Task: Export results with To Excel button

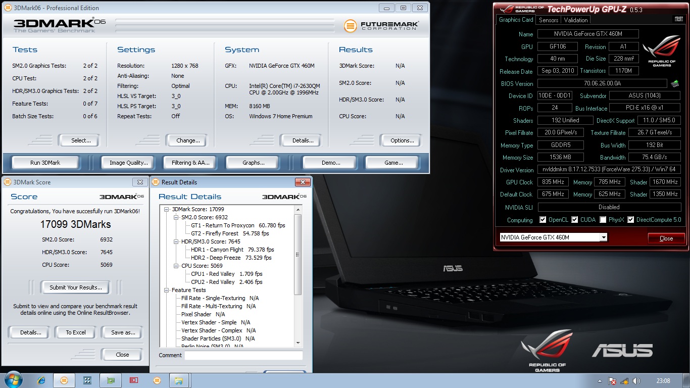Action: point(76,332)
